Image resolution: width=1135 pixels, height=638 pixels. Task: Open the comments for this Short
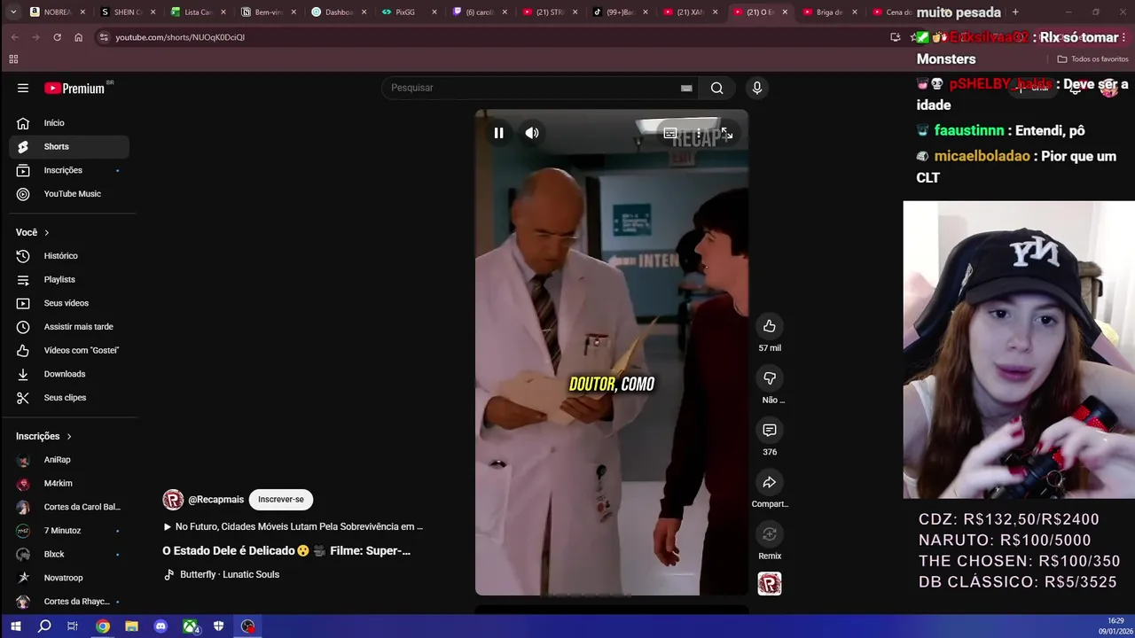(770, 430)
